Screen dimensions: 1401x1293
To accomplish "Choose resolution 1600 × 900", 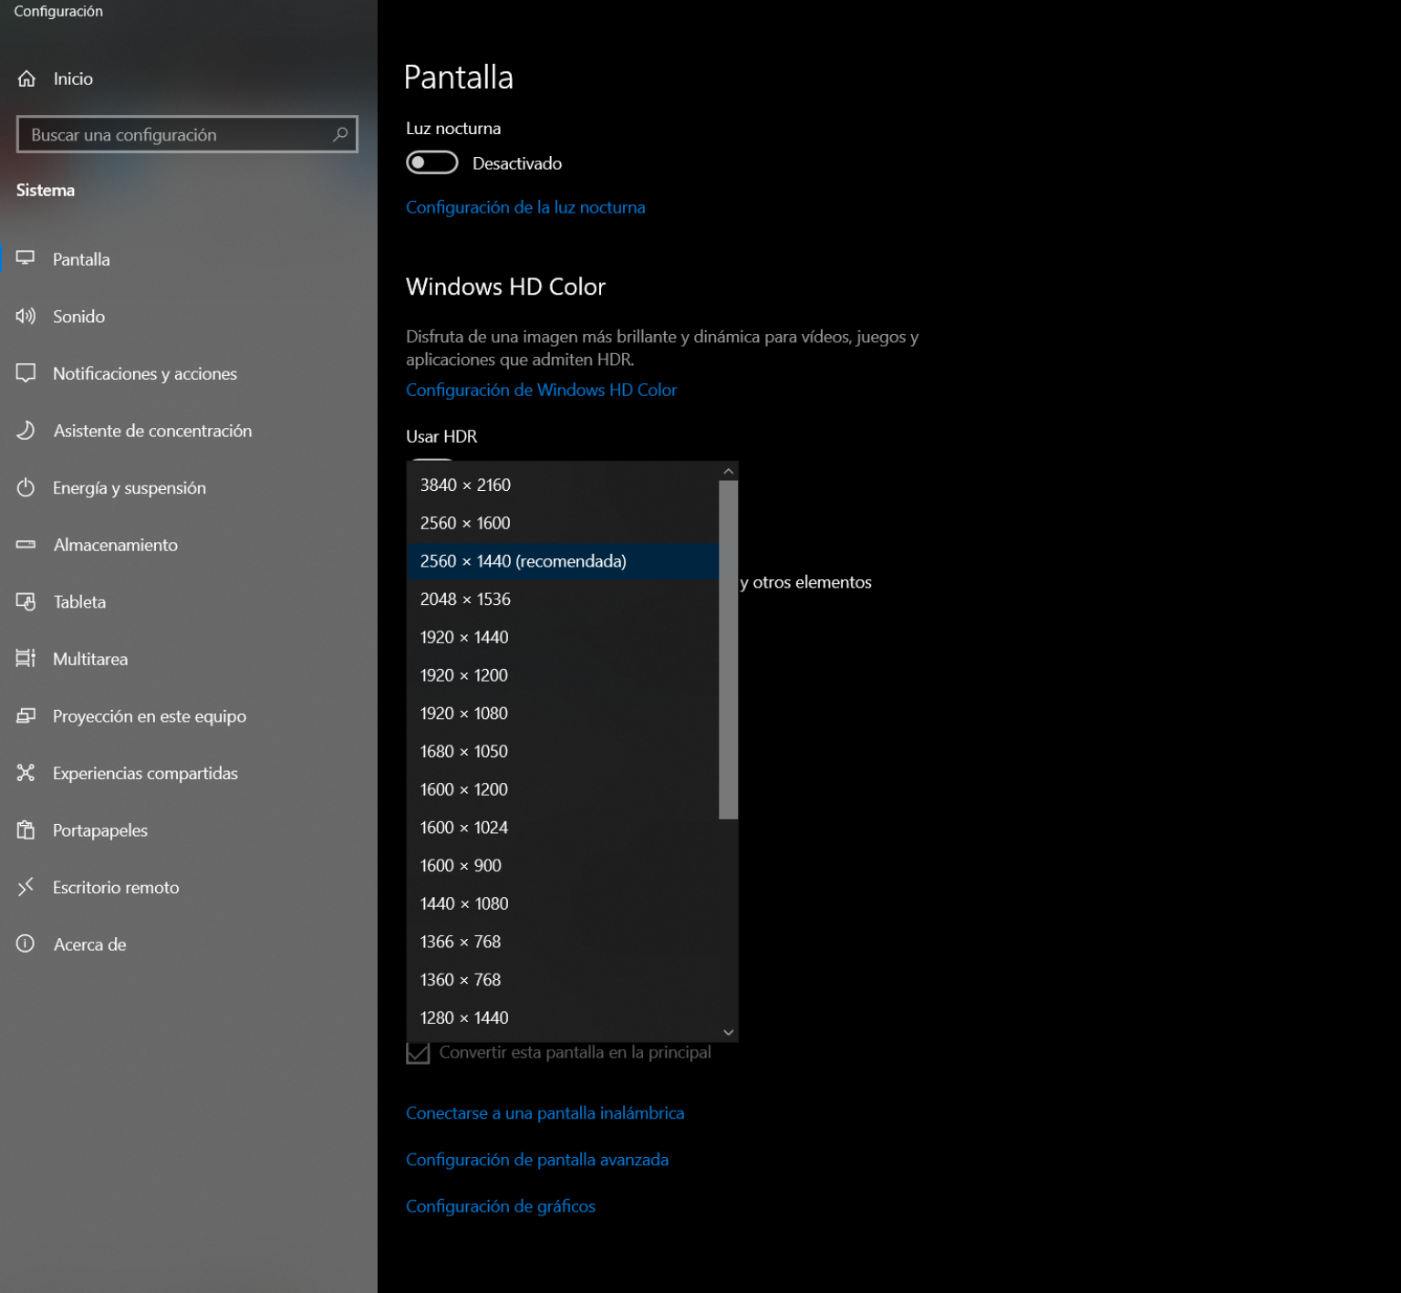I will (563, 865).
